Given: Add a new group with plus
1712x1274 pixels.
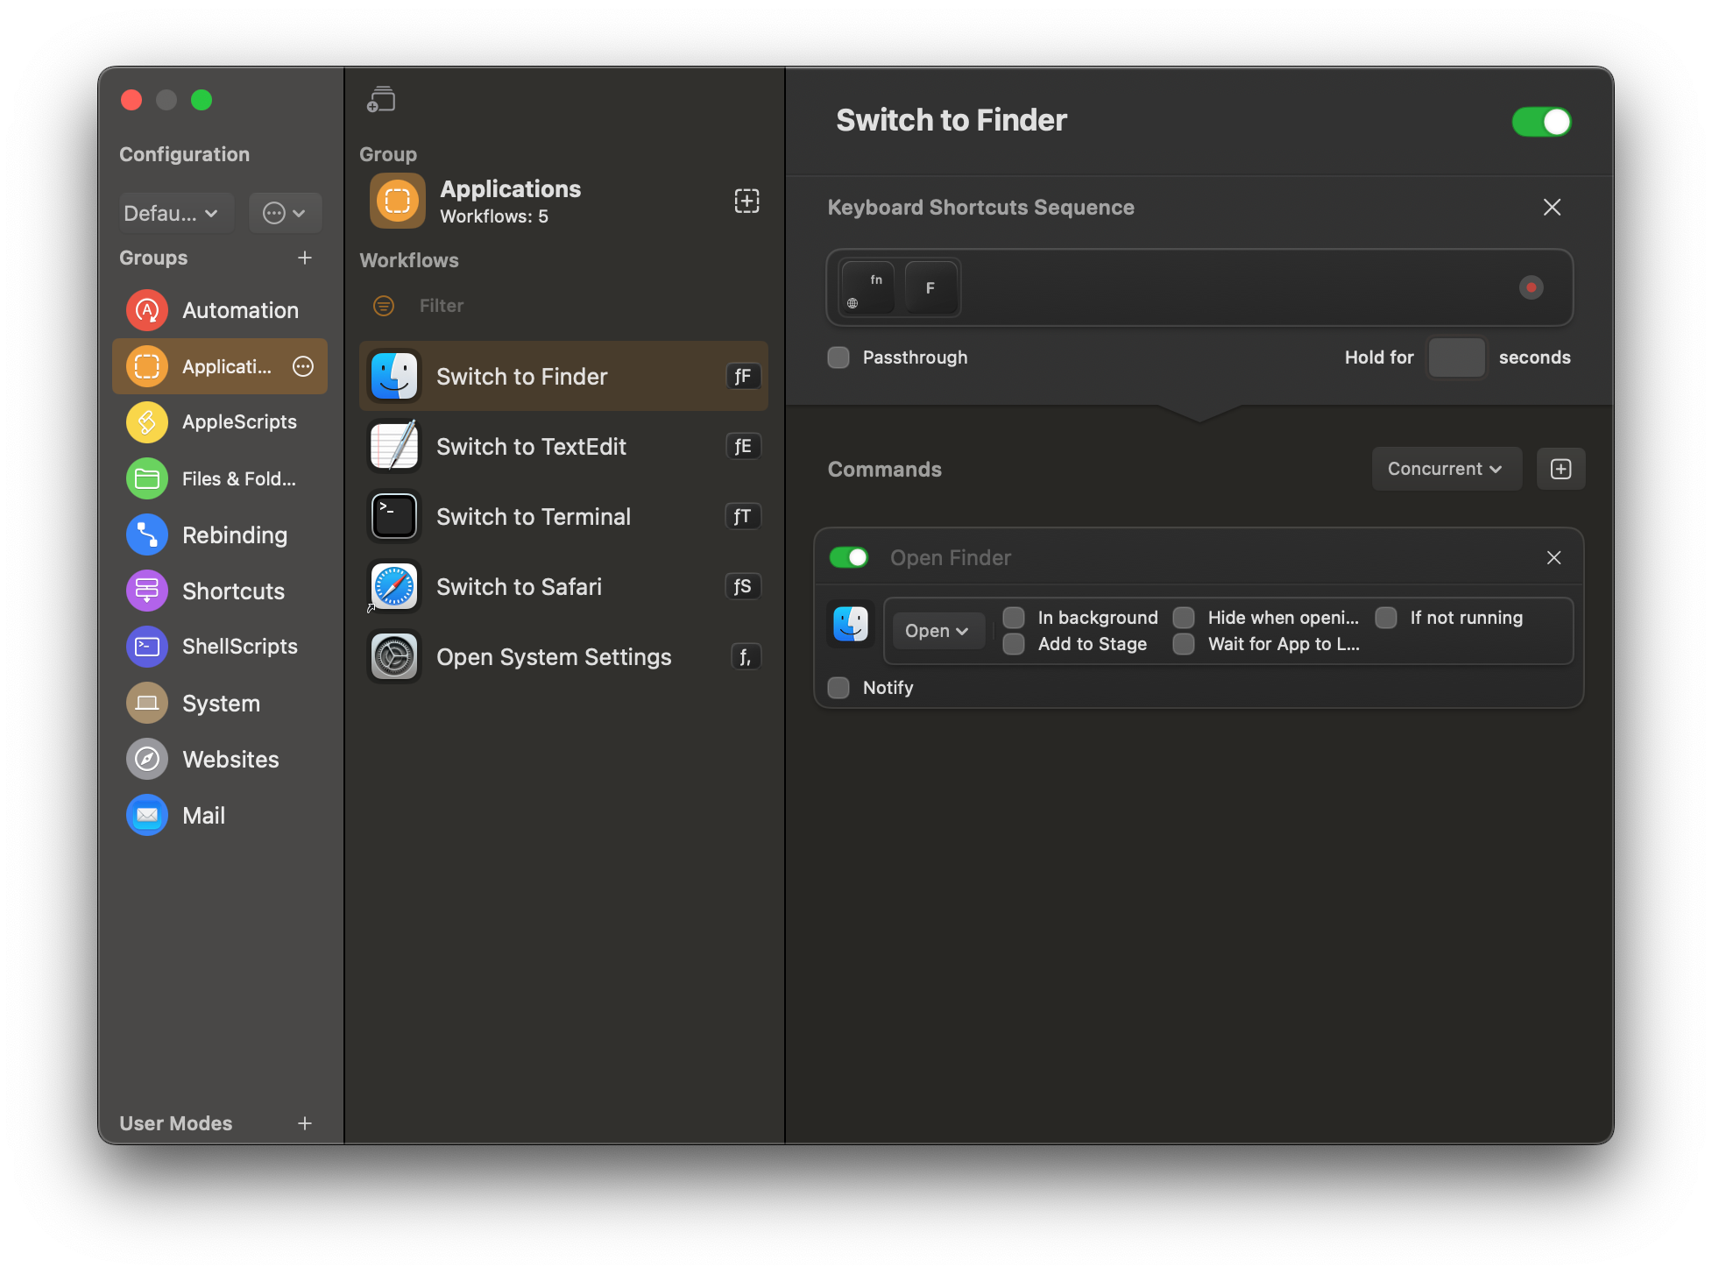Looking at the screenshot, I should [305, 258].
